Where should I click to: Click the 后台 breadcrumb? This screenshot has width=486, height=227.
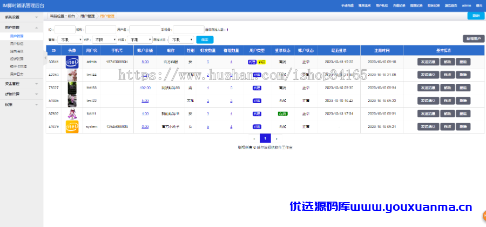[71, 16]
